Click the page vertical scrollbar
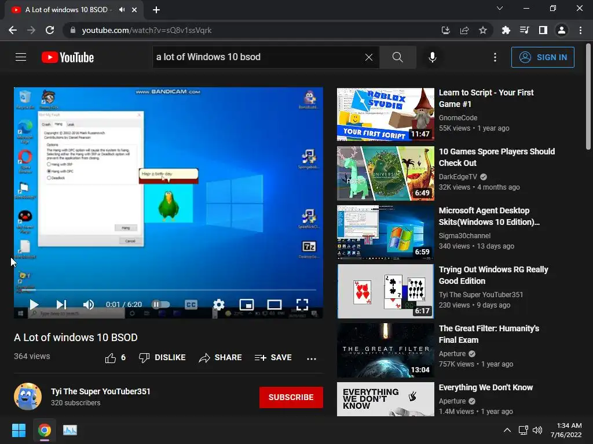This screenshot has width=593, height=444. (x=588, y=97)
